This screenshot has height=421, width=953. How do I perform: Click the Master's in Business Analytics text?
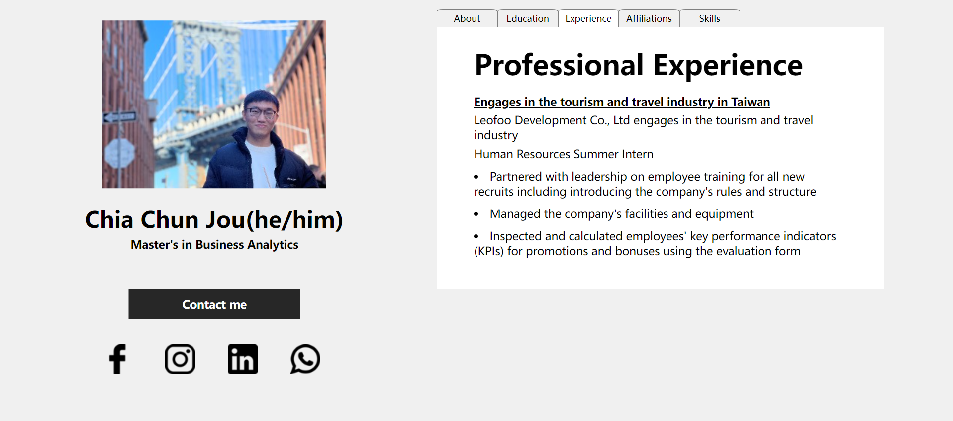click(x=214, y=244)
